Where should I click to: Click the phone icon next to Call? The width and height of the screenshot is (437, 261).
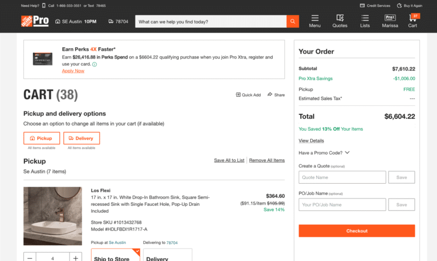coord(44,6)
